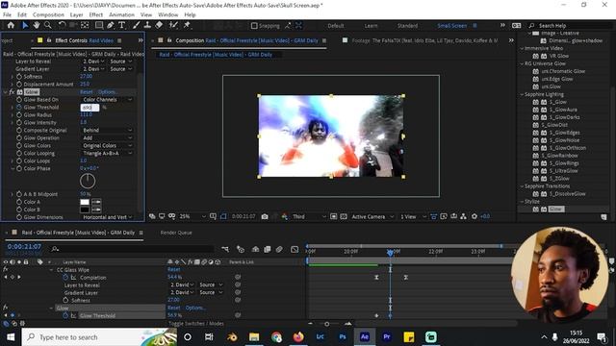Click the Glow effect preset icon in Stylize
The image size is (616, 346).
point(536,210)
